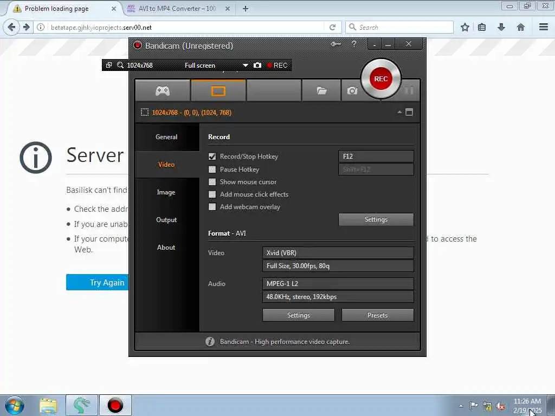The image size is (555, 416).
Task: Uncheck the Record/Stop Hotkey checkbox
Action: coord(212,157)
